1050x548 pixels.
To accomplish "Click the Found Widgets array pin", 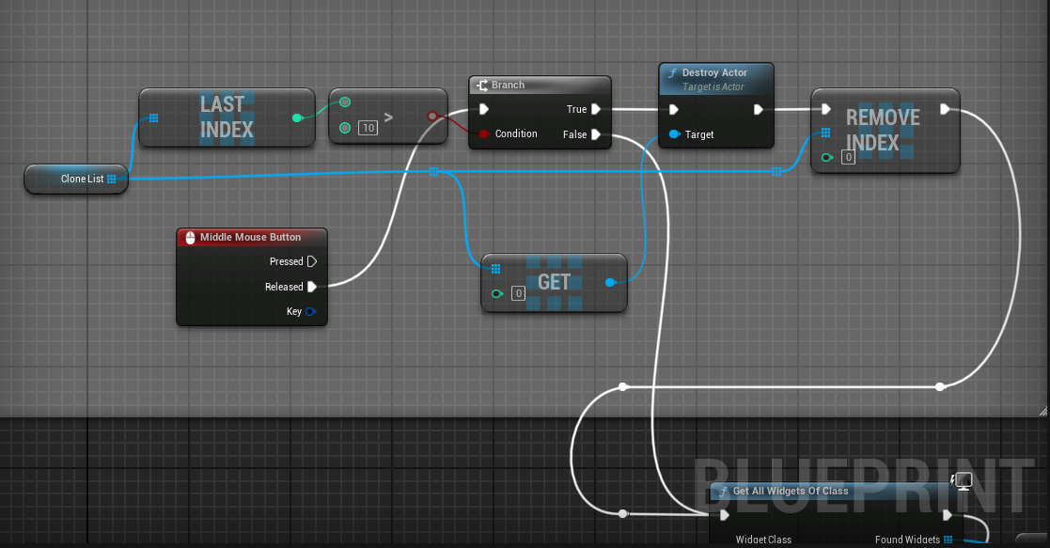I will [x=948, y=540].
